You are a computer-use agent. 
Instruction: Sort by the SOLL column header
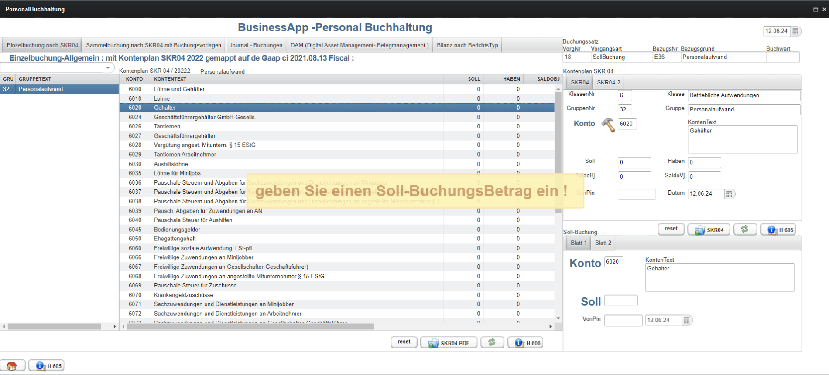pos(463,79)
